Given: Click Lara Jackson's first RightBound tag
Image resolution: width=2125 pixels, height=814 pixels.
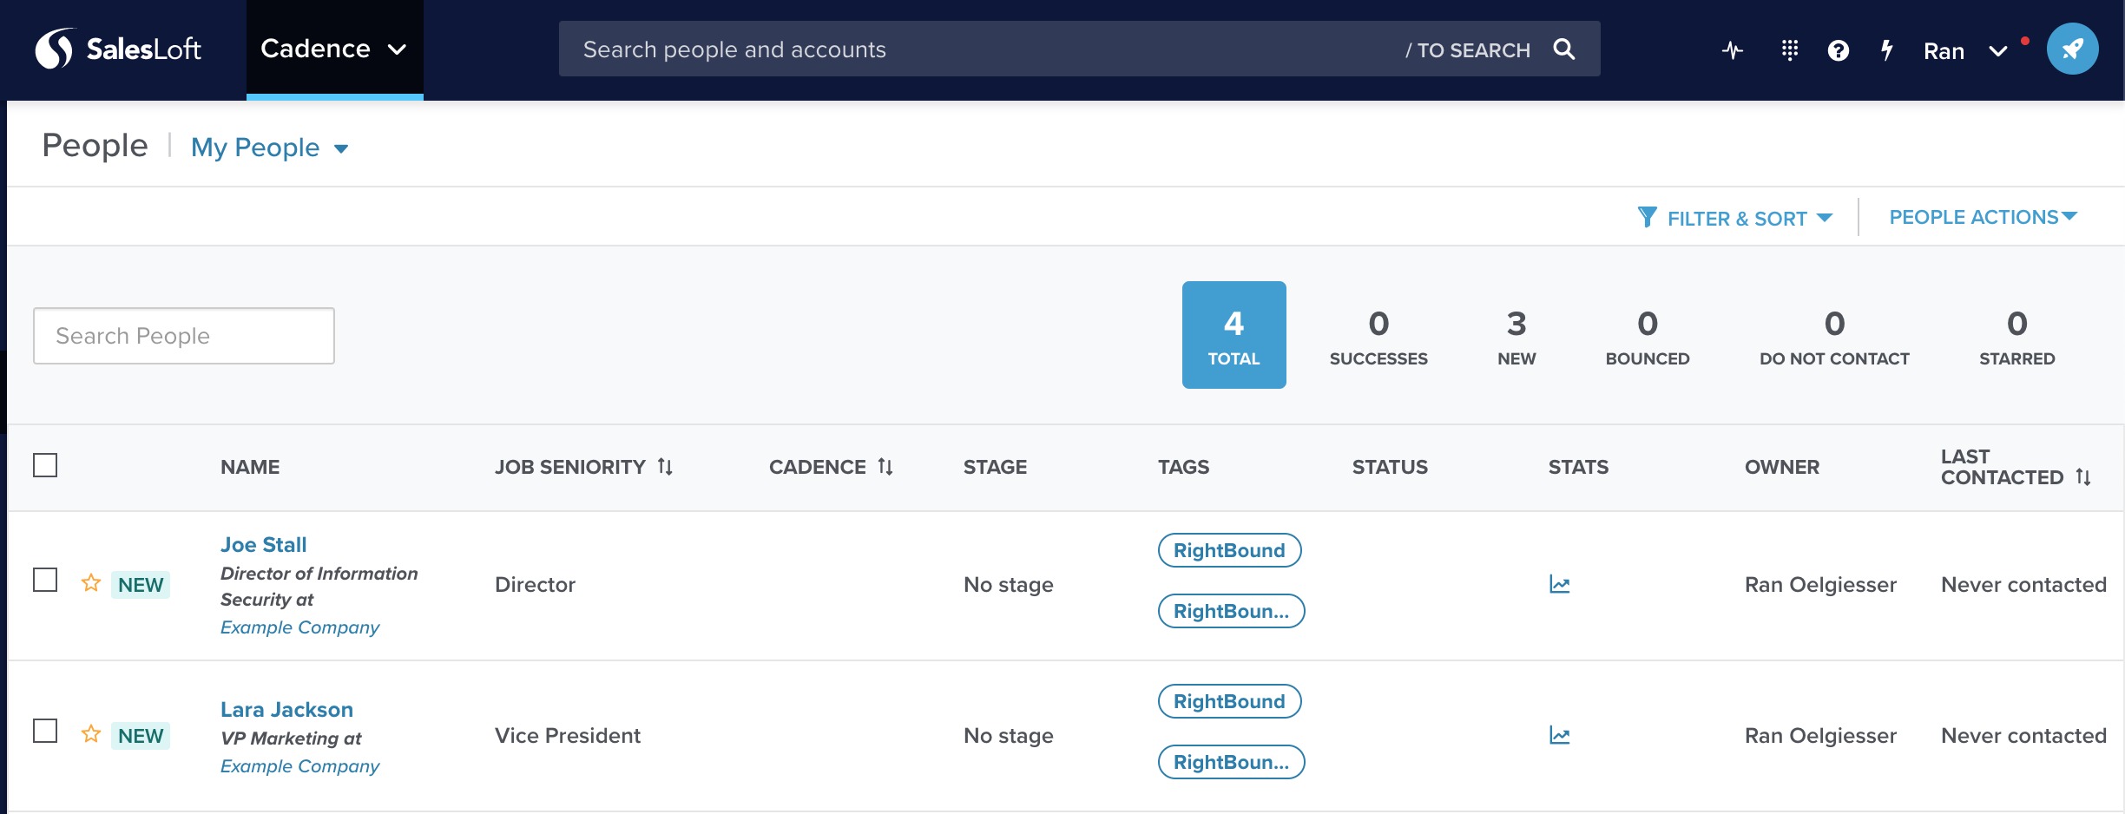Looking at the screenshot, I should [x=1229, y=701].
